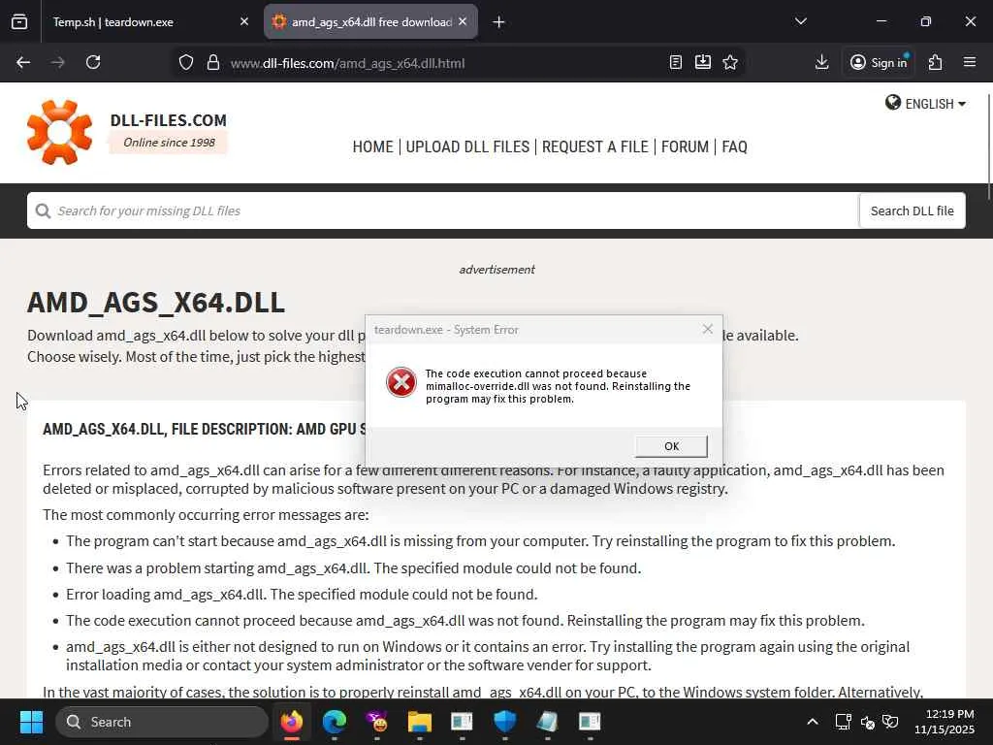Image resolution: width=993 pixels, height=745 pixels.
Task: Open the clock showing 12:19 PM
Action: 944,722
